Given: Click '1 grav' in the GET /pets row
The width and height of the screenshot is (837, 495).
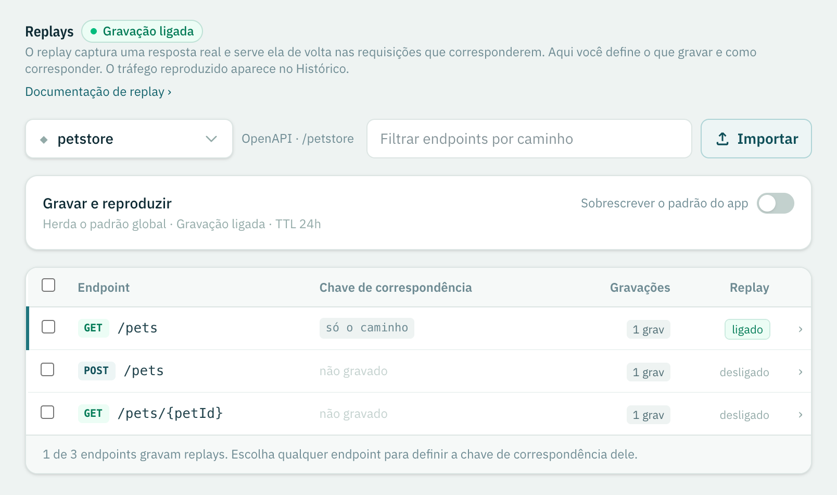Looking at the screenshot, I should click(x=649, y=329).
